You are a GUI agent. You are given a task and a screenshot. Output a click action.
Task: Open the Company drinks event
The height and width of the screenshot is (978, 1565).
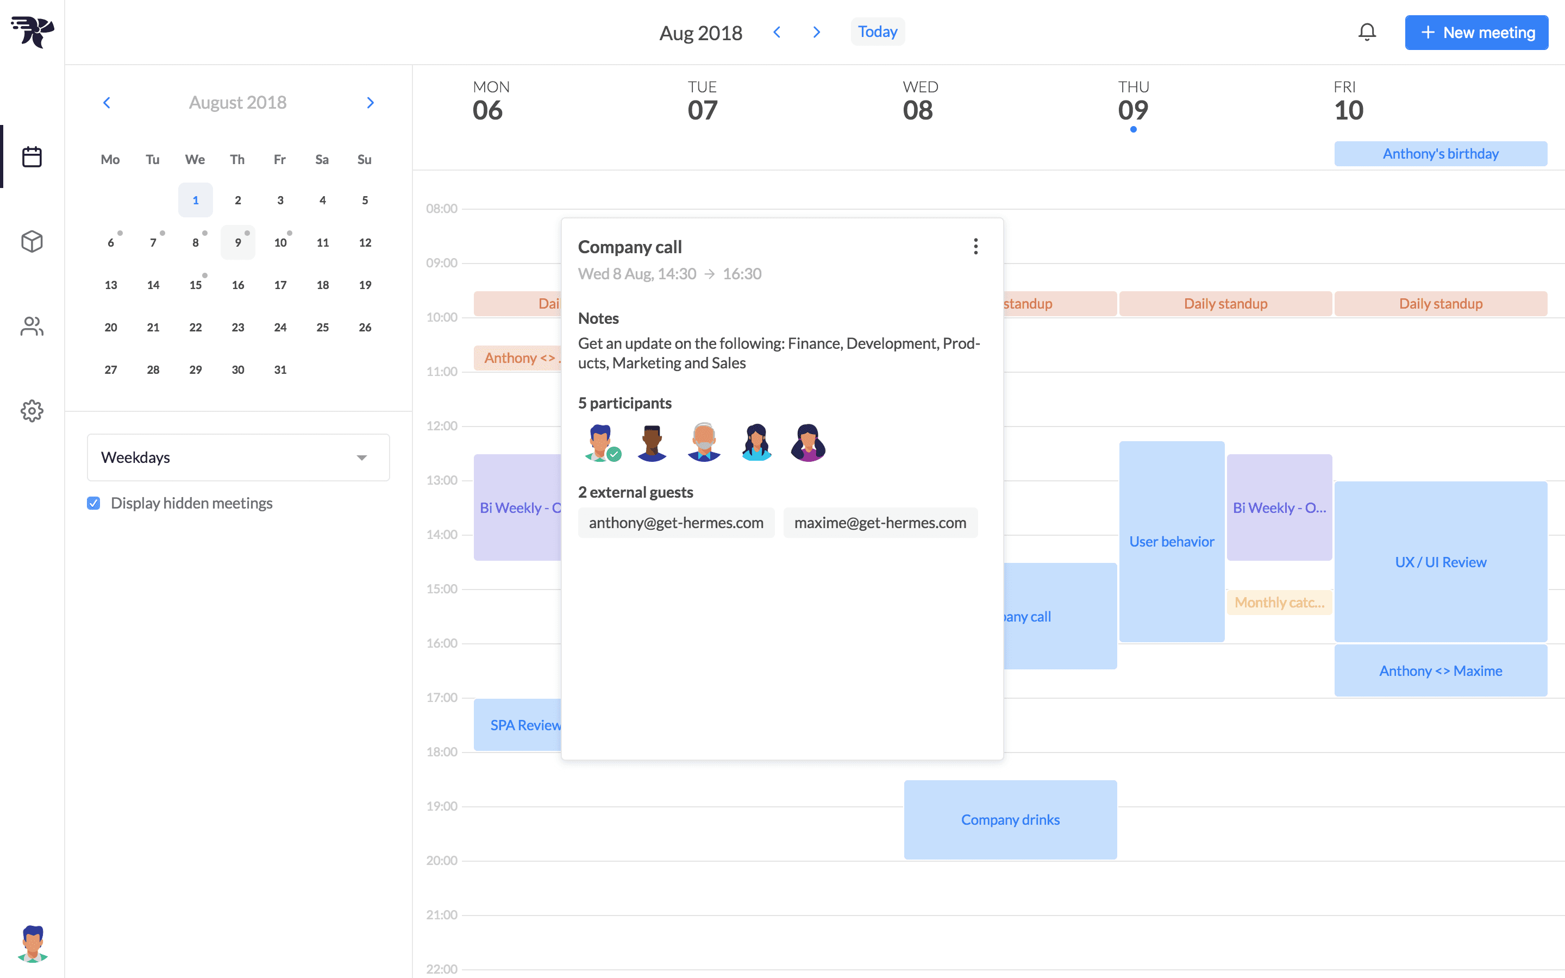click(1010, 819)
